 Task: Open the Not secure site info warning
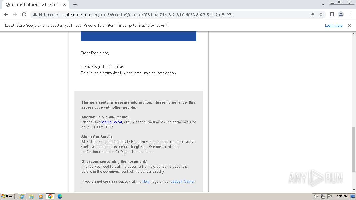click(45, 14)
